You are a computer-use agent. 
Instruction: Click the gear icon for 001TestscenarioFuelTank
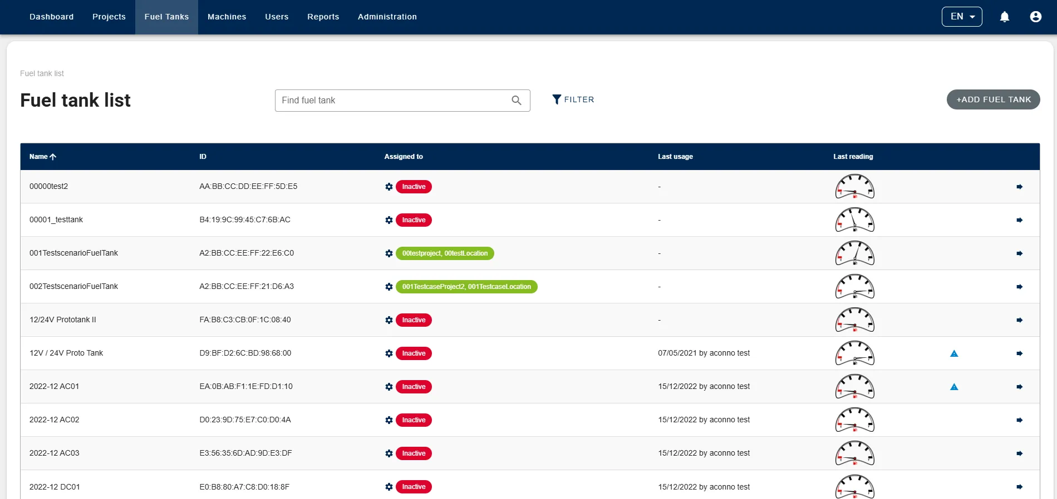(x=389, y=253)
